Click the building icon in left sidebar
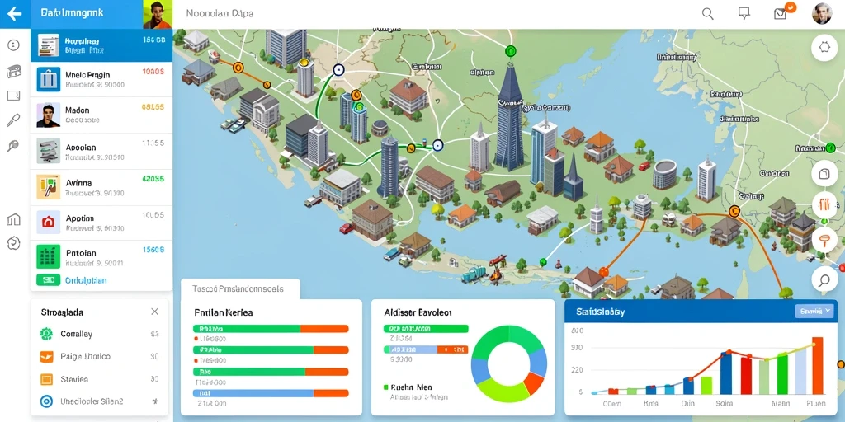This screenshot has width=845, height=422. pos(13,219)
